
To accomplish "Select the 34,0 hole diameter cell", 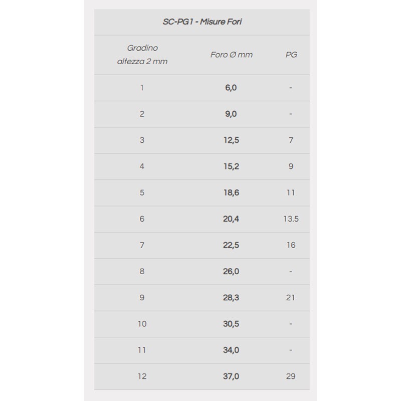I will click(231, 350).
